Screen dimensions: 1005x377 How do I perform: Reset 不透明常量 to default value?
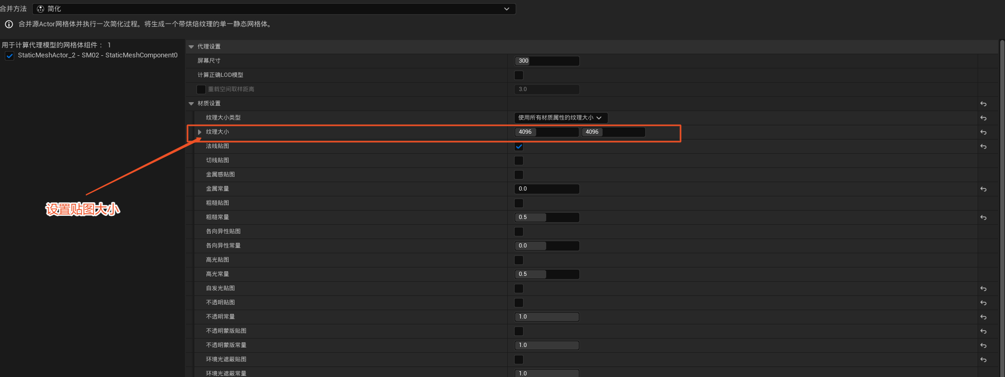tap(983, 317)
